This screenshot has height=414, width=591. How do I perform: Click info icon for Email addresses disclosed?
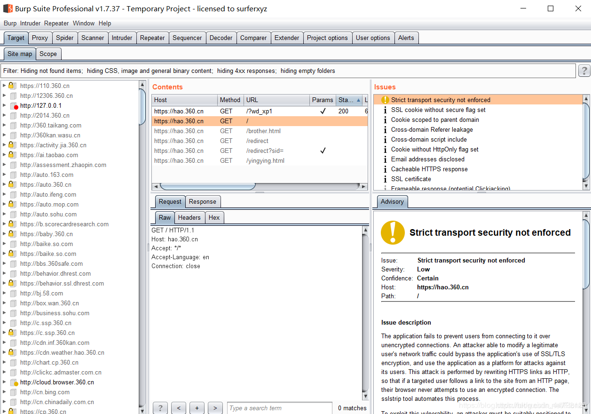point(385,159)
